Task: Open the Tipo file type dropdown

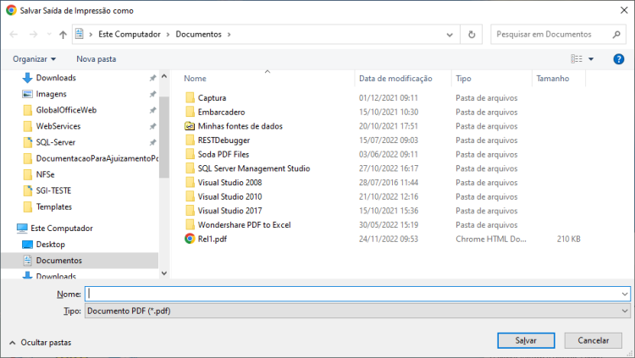Action: coord(357,311)
